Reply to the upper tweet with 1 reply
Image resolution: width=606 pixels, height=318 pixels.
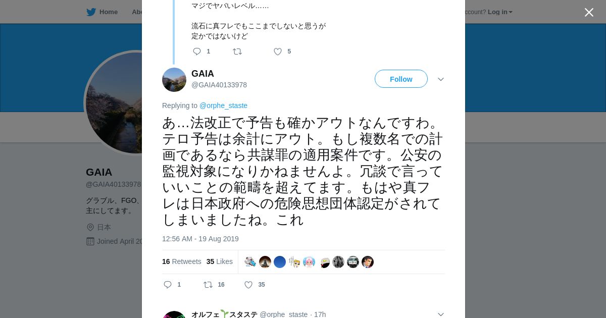point(197,51)
